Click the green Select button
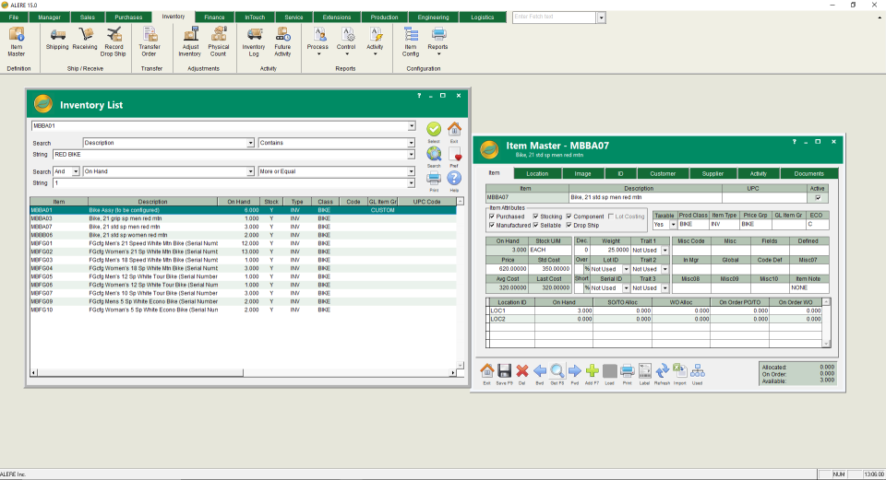This screenshot has height=480, width=886. [433, 130]
